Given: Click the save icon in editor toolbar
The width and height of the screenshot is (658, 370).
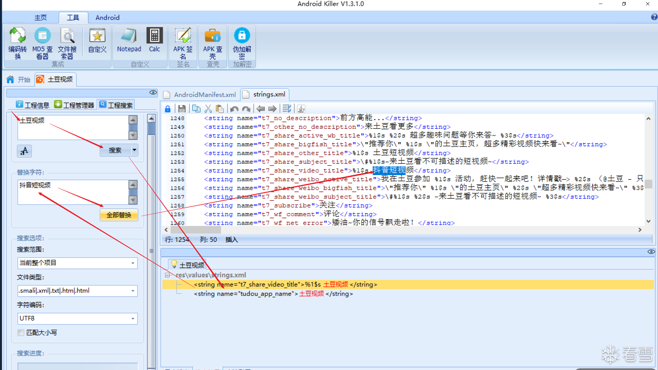Looking at the screenshot, I should click(182, 109).
